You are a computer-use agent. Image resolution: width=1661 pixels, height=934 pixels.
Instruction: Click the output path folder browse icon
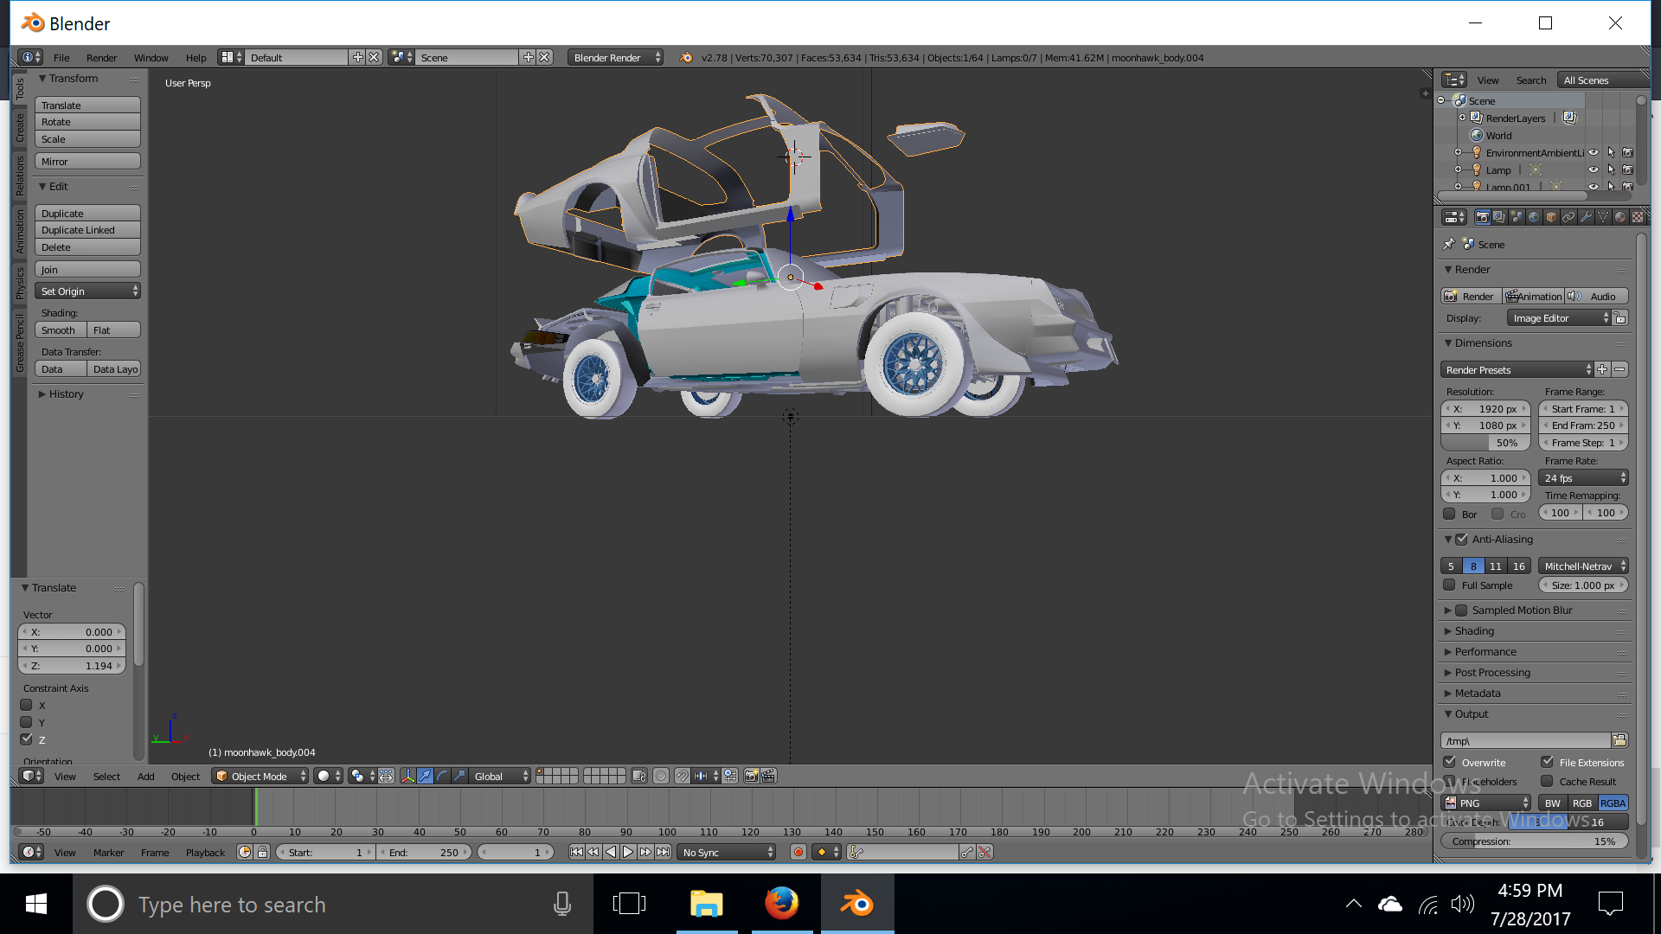[x=1619, y=740]
